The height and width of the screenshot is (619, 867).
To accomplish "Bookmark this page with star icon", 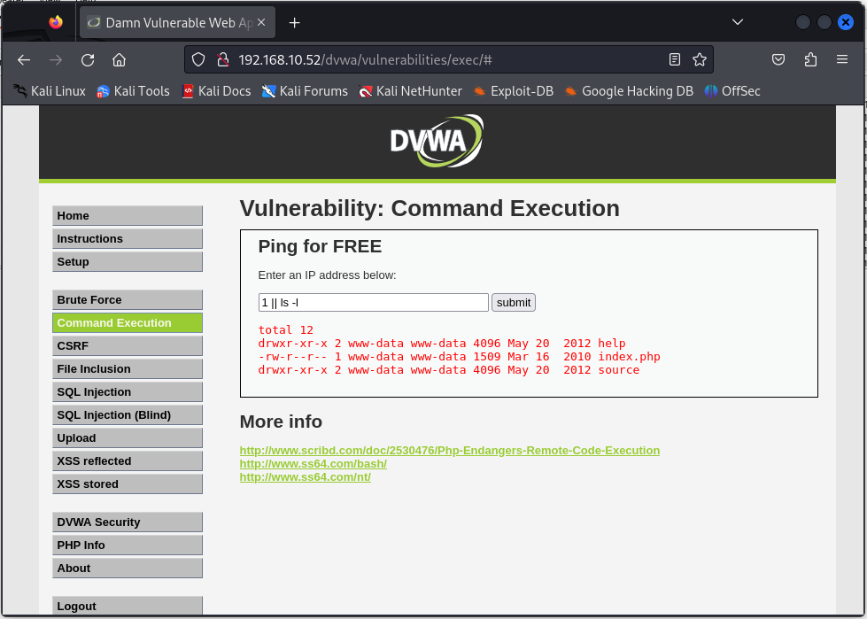I will 700,59.
